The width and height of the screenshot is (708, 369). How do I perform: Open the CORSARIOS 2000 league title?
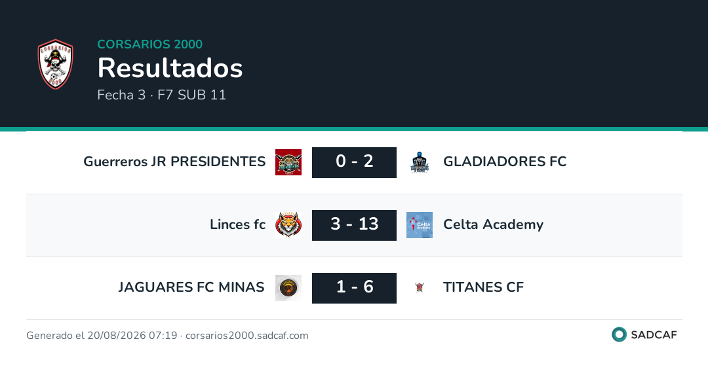coord(150,44)
